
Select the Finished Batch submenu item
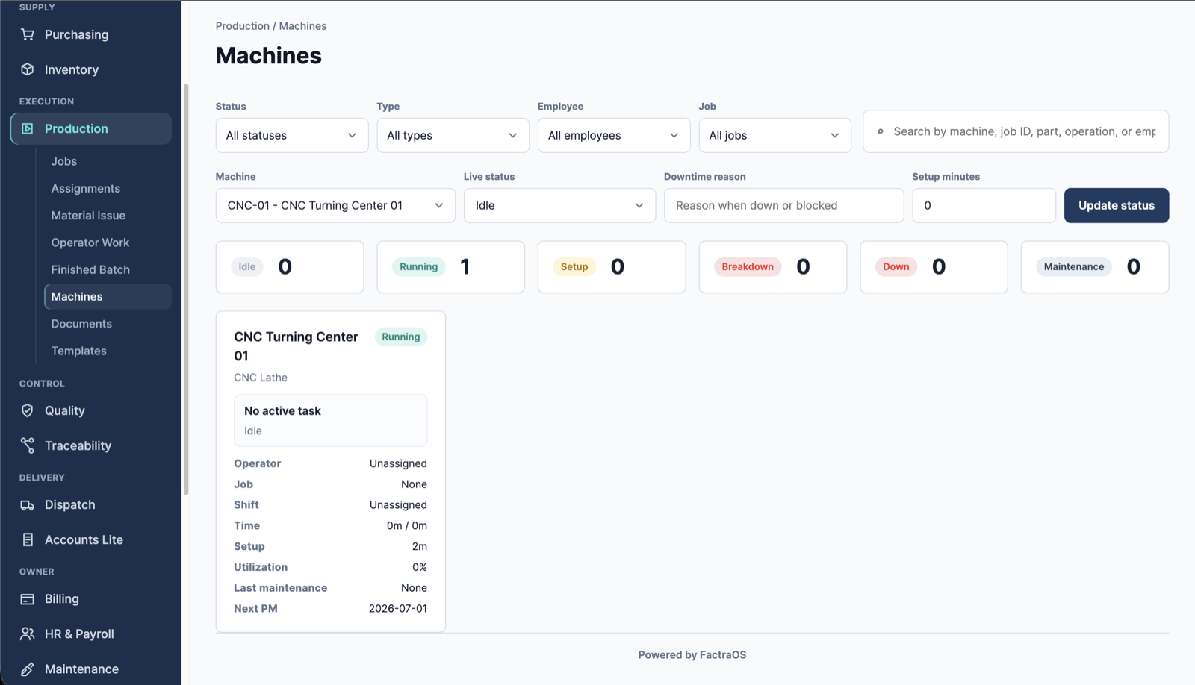(x=108, y=269)
